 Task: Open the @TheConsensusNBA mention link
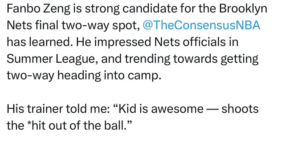click(201, 25)
